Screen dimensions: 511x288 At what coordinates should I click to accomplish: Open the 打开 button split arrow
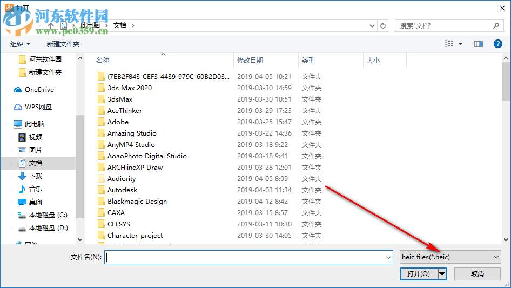tap(442, 273)
